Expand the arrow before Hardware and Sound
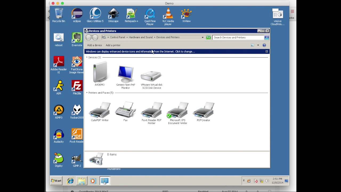341x192 pixels. [127, 37]
